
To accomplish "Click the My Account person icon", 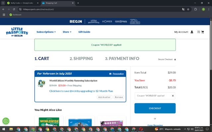I will pos(192,32).
